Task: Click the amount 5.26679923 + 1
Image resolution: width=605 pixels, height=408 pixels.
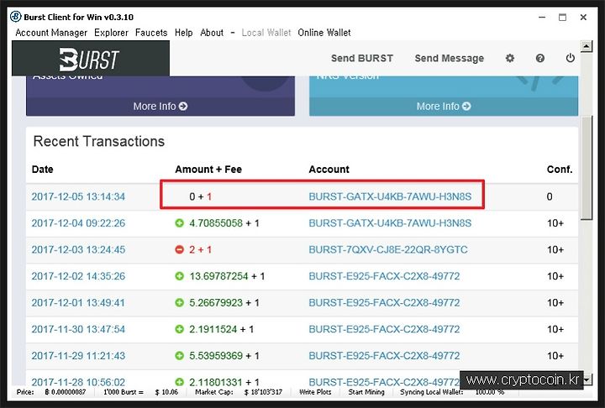Action: click(224, 303)
